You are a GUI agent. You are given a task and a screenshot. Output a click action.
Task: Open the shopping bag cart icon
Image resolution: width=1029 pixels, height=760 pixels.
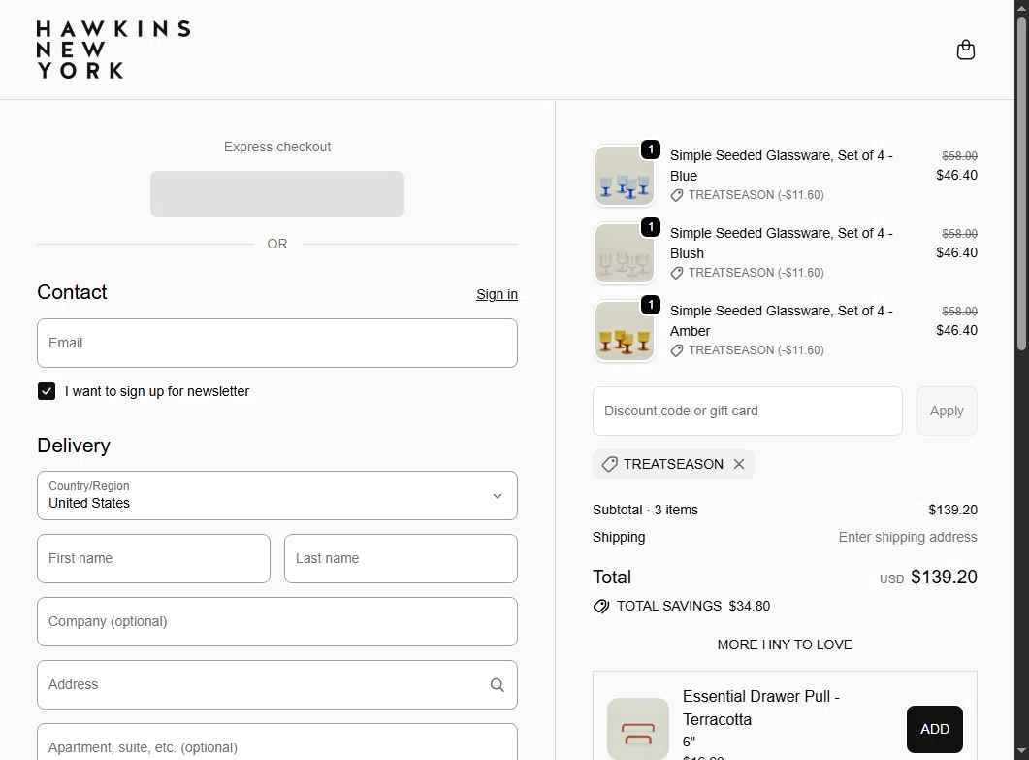pos(965,50)
